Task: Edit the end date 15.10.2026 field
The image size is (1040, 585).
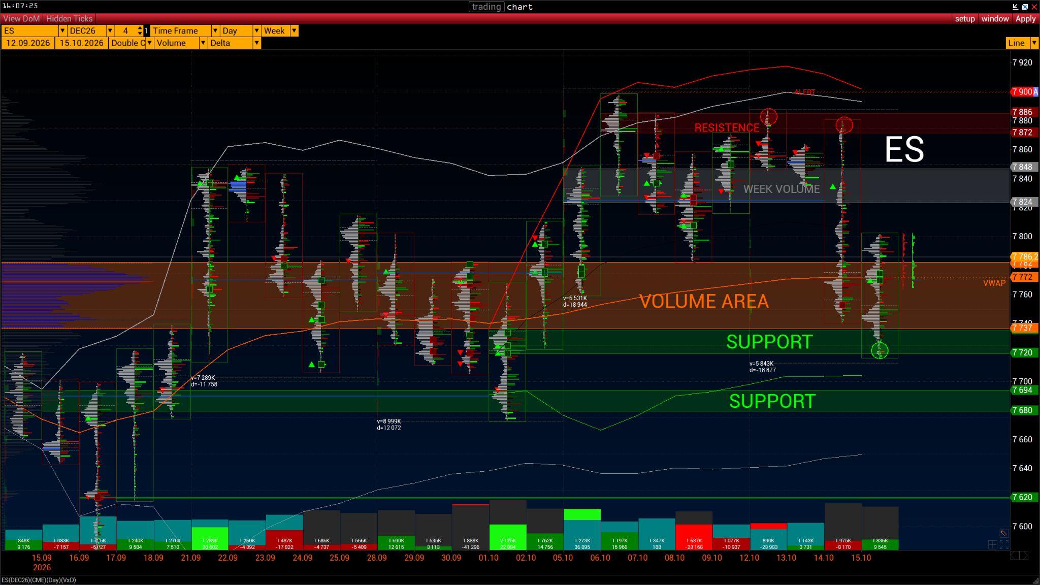Action: click(81, 43)
